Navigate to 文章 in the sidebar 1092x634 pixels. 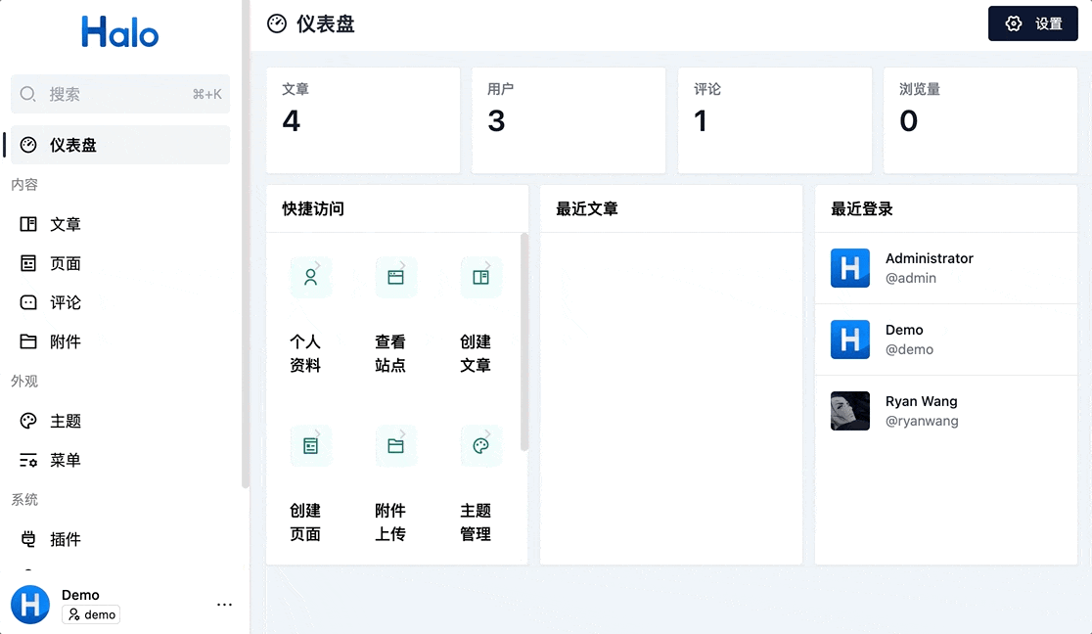point(65,224)
